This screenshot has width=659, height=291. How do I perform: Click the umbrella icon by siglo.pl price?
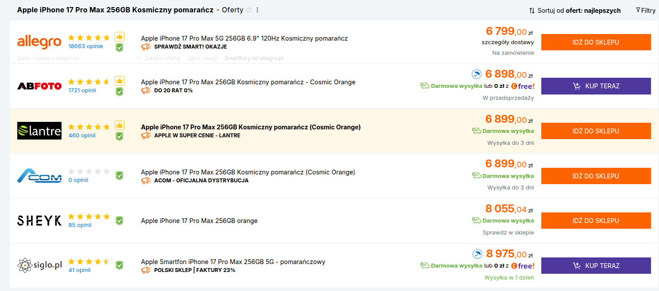click(477, 254)
